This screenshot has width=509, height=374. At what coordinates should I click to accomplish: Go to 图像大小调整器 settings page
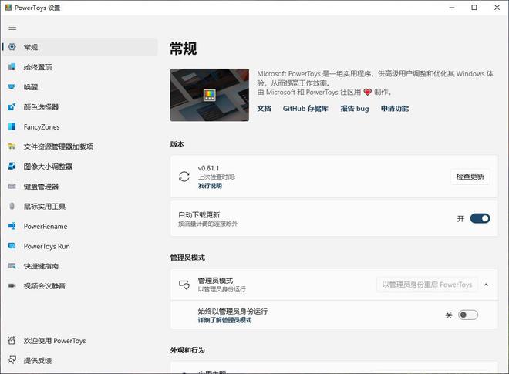click(80, 167)
